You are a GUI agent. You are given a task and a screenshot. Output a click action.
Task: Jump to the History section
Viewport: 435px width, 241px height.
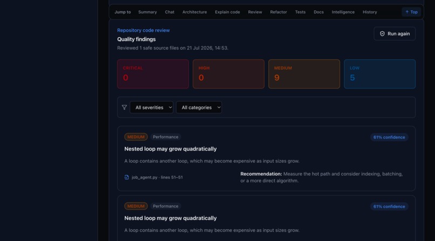point(370,12)
